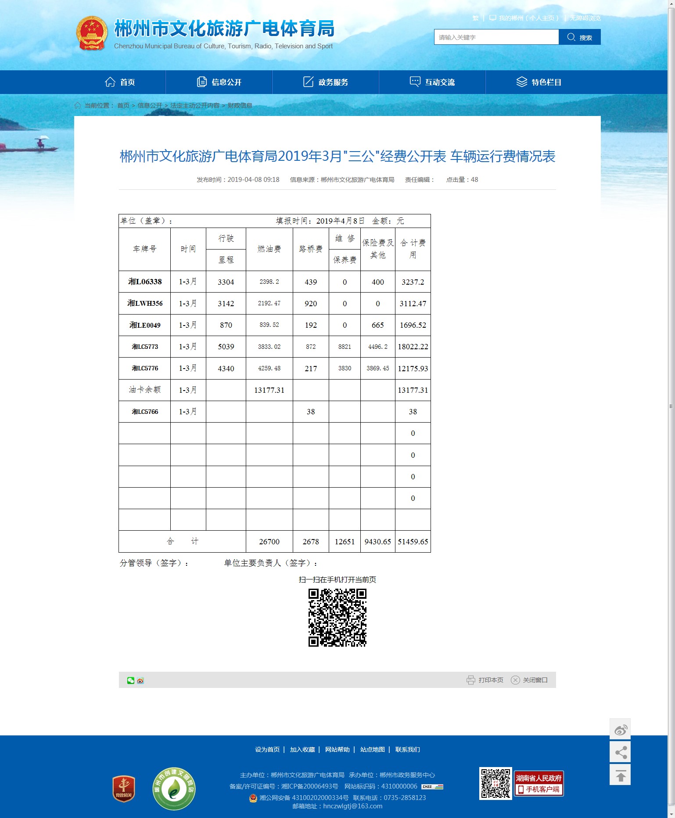The height and width of the screenshot is (818, 675).
Task: Click the small home icon before 当前位置
Action: point(78,105)
